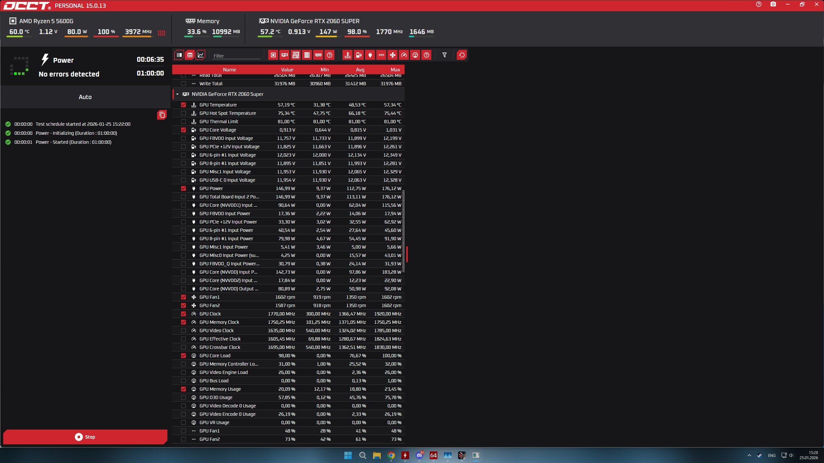Click into the Filter text field
This screenshot has width=824, height=463.
point(236,56)
